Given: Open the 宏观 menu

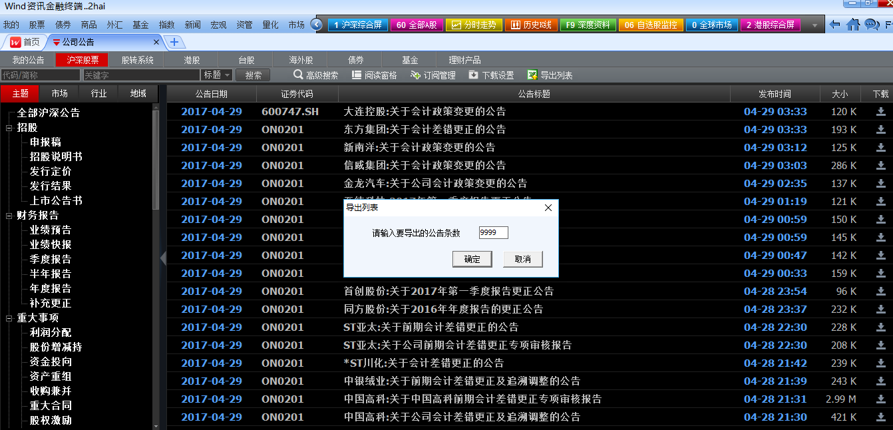Looking at the screenshot, I should pyautogui.click(x=218, y=25).
